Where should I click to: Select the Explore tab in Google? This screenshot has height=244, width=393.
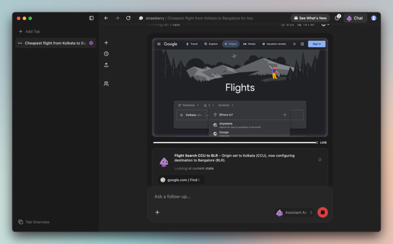tap(211, 44)
